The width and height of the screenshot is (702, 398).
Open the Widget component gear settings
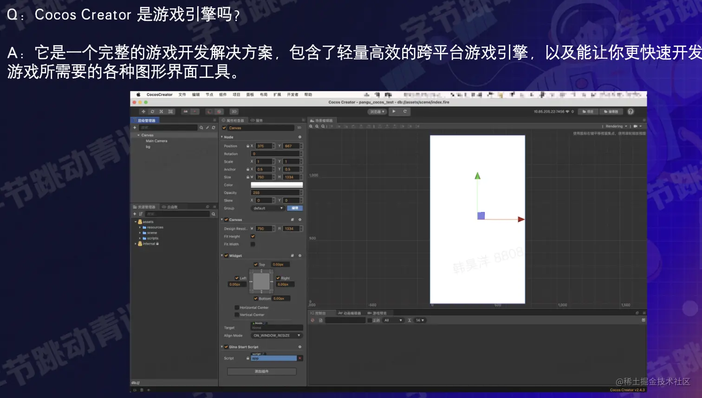[300, 256]
